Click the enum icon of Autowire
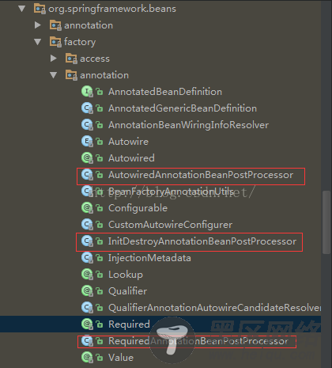Viewport: 332px width, 368px height. [87, 142]
